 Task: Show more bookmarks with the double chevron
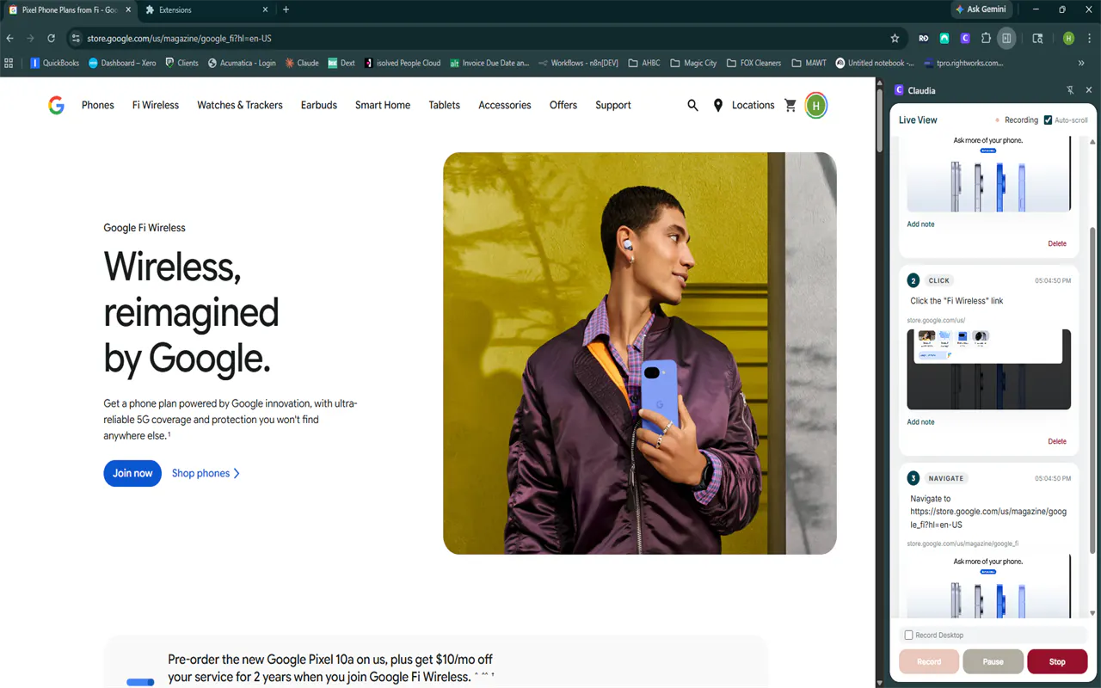(1081, 63)
